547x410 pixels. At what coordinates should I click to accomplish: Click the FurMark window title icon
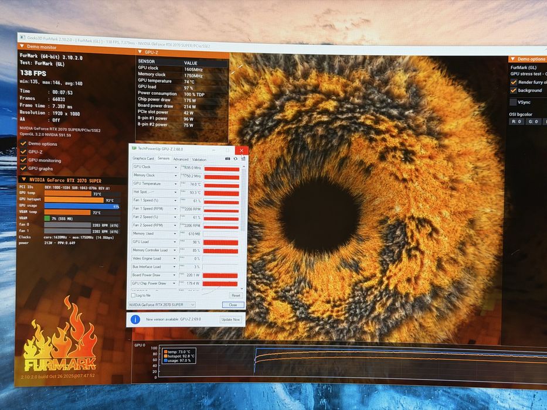[23, 37]
